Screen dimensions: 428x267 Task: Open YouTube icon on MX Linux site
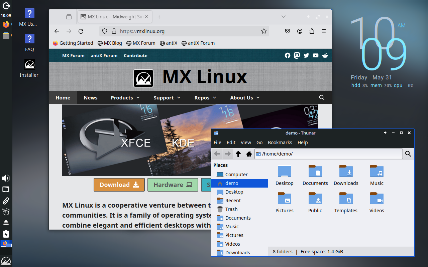316,55
